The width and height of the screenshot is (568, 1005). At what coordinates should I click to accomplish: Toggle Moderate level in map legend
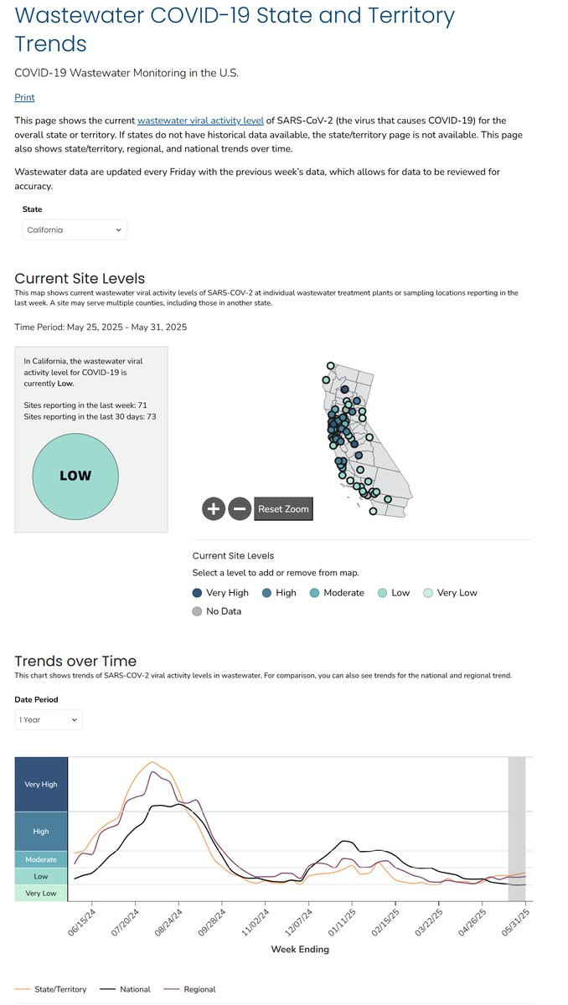click(336, 593)
